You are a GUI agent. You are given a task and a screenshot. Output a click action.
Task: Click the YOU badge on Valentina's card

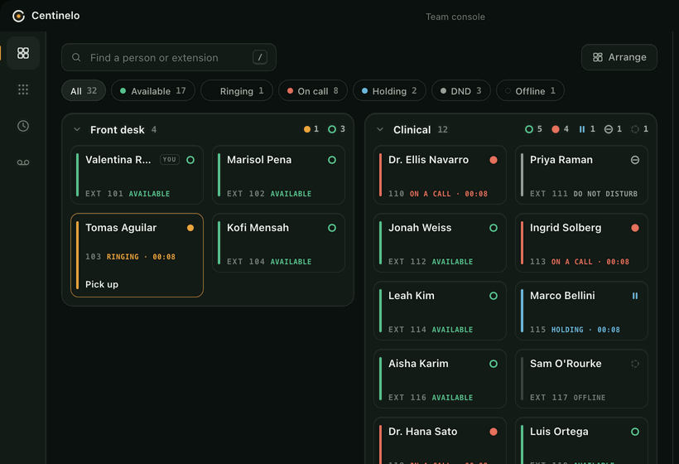coord(169,159)
